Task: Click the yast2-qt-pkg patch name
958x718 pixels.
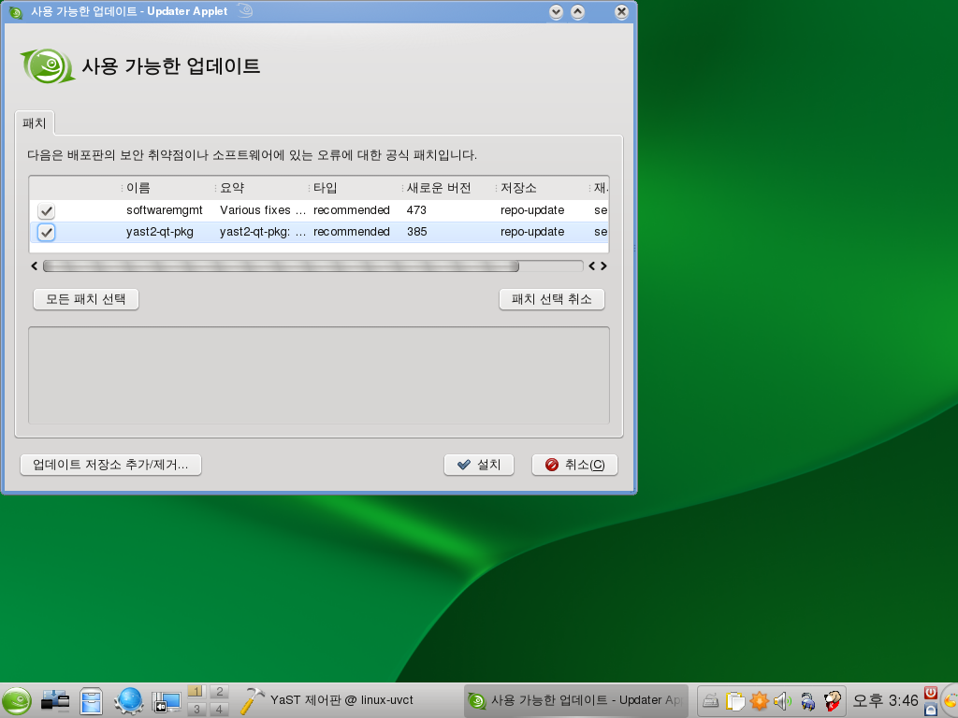Action: point(159,232)
